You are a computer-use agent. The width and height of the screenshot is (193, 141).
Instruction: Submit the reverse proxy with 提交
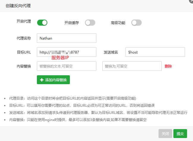coord(180,134)
